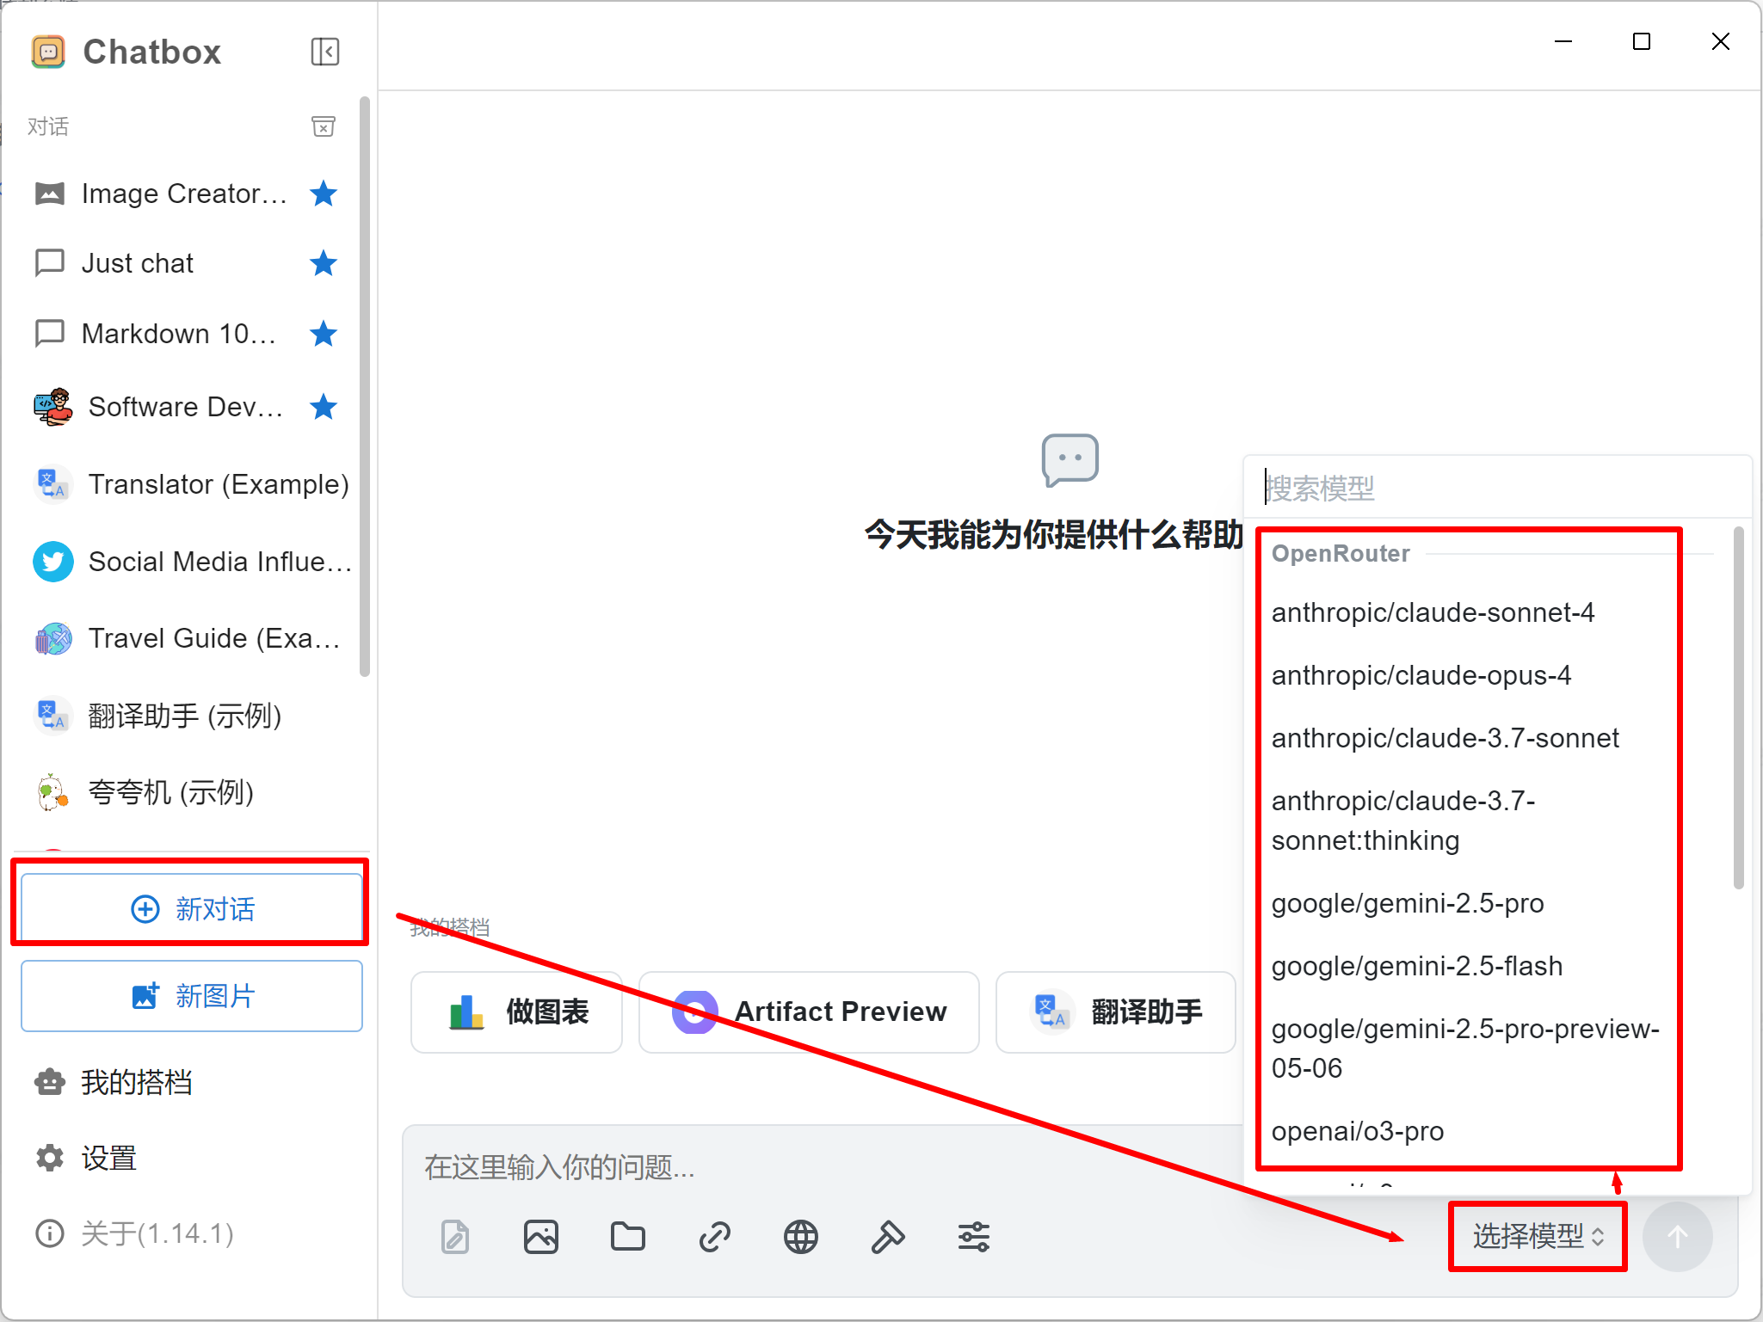Click the 新图片 button
Image resolution: width=1763 pixels, height=1322 pixels.
pyautogui.click(x=192, y=996)
